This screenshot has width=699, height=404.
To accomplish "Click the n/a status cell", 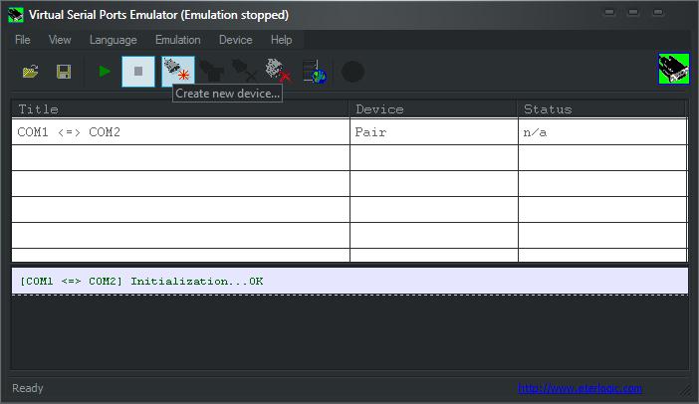I will pyautogui.click(x=602, y=131).
